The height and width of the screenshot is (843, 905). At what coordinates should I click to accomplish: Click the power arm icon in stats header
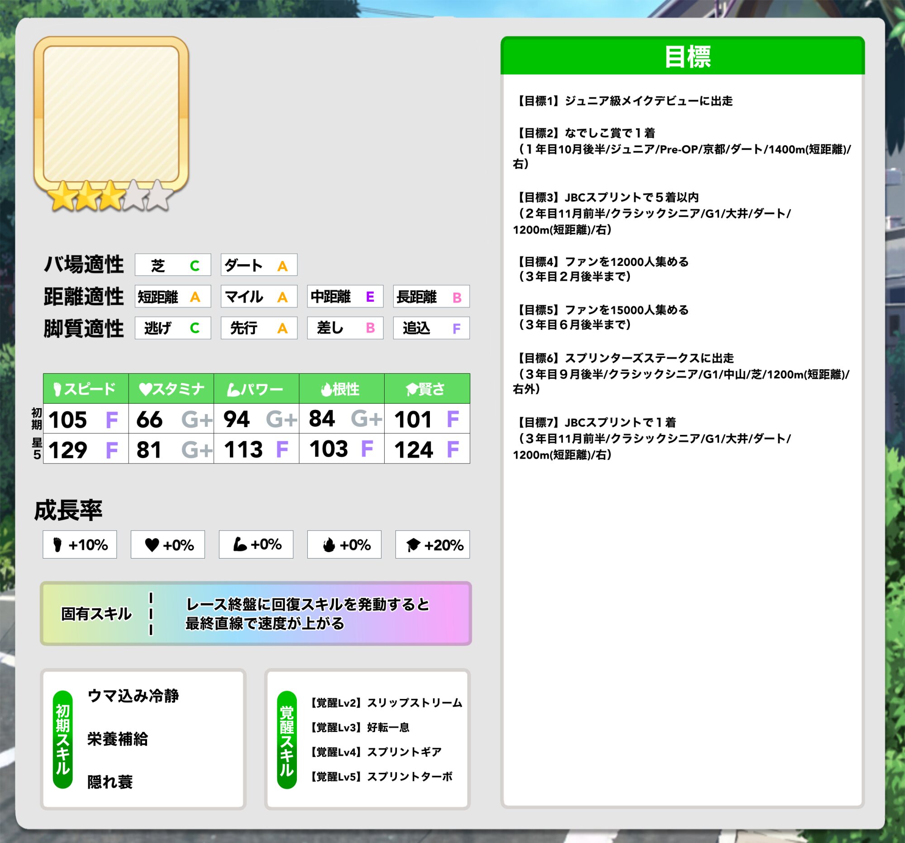point(233,389)
